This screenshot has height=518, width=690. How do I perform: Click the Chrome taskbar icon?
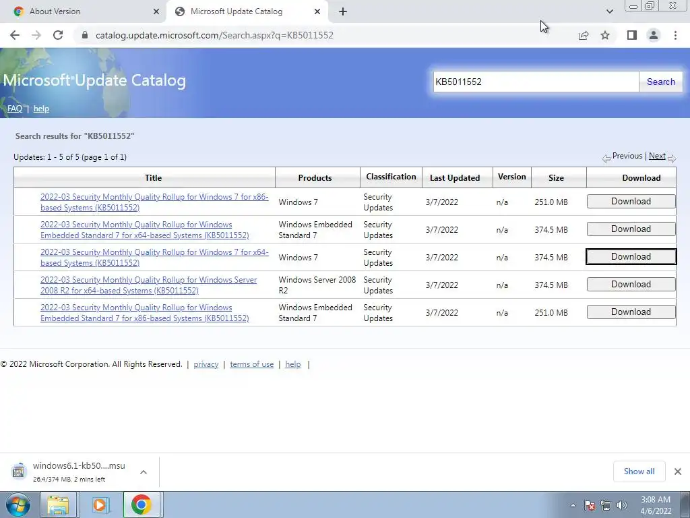click(142, 505)
